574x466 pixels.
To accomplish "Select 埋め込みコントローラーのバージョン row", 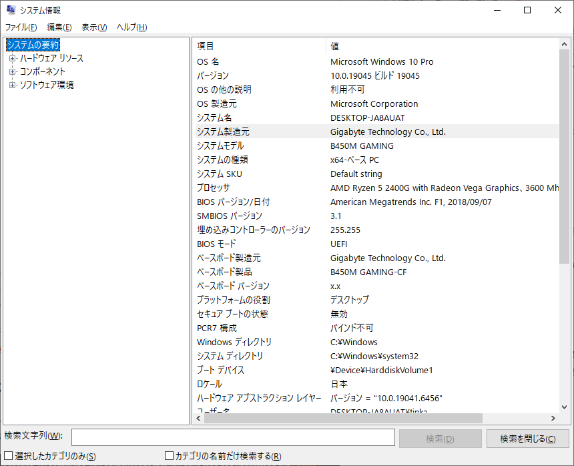I will click(377, 230).
